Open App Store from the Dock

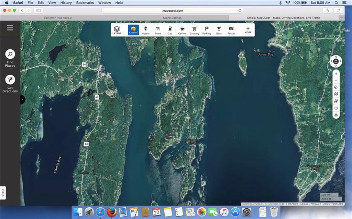click(x=235, y=212)
